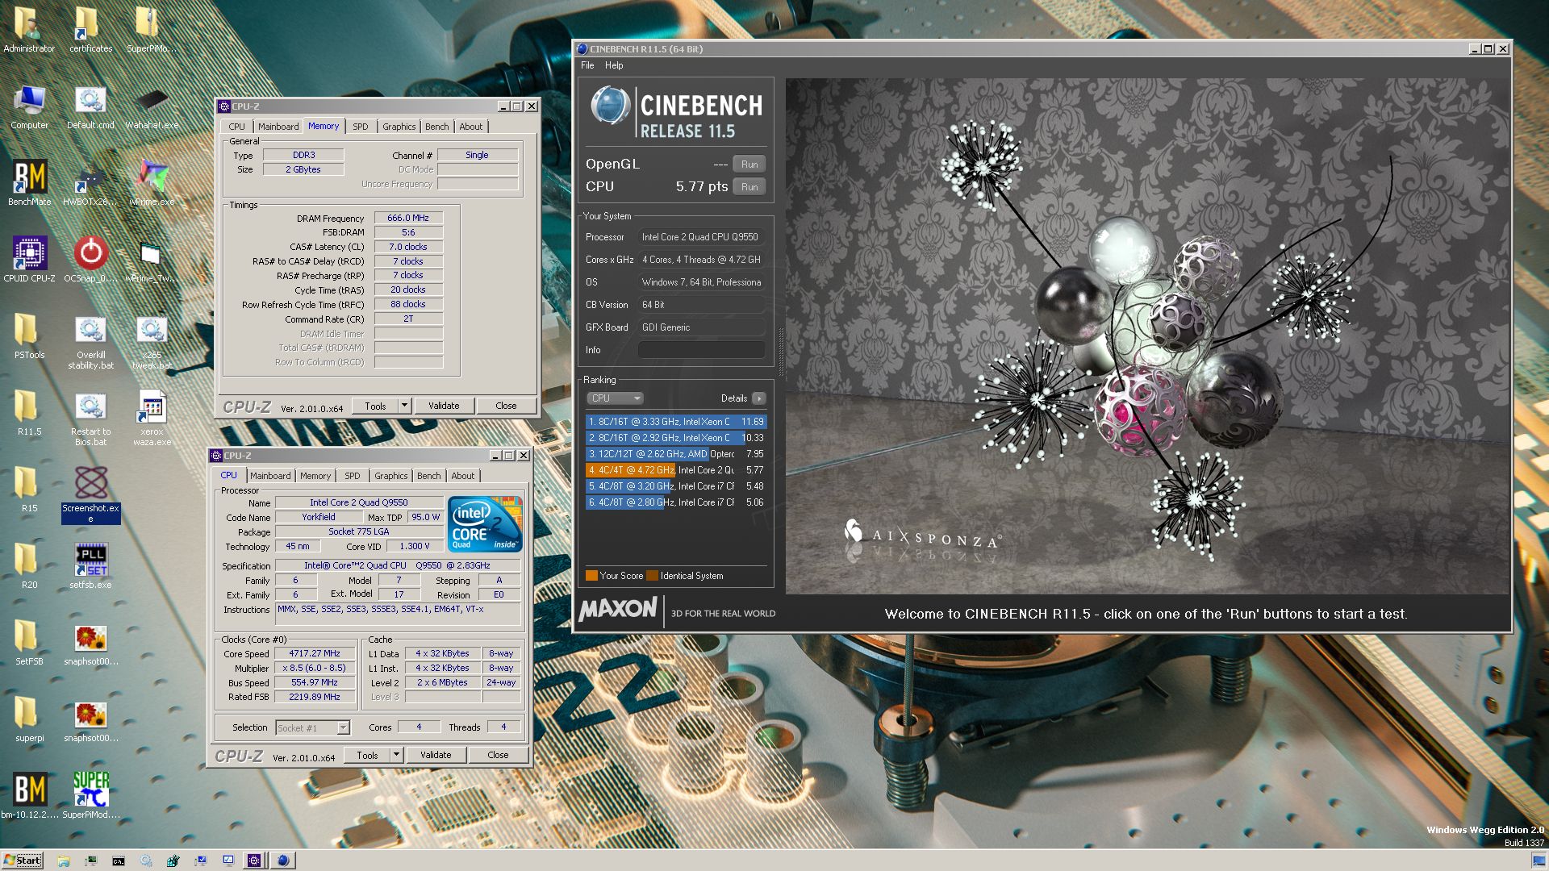Open Help menu in Cinebench

point(614,65)
